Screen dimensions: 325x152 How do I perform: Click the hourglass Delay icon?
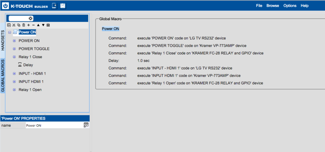tap(20, 65)
